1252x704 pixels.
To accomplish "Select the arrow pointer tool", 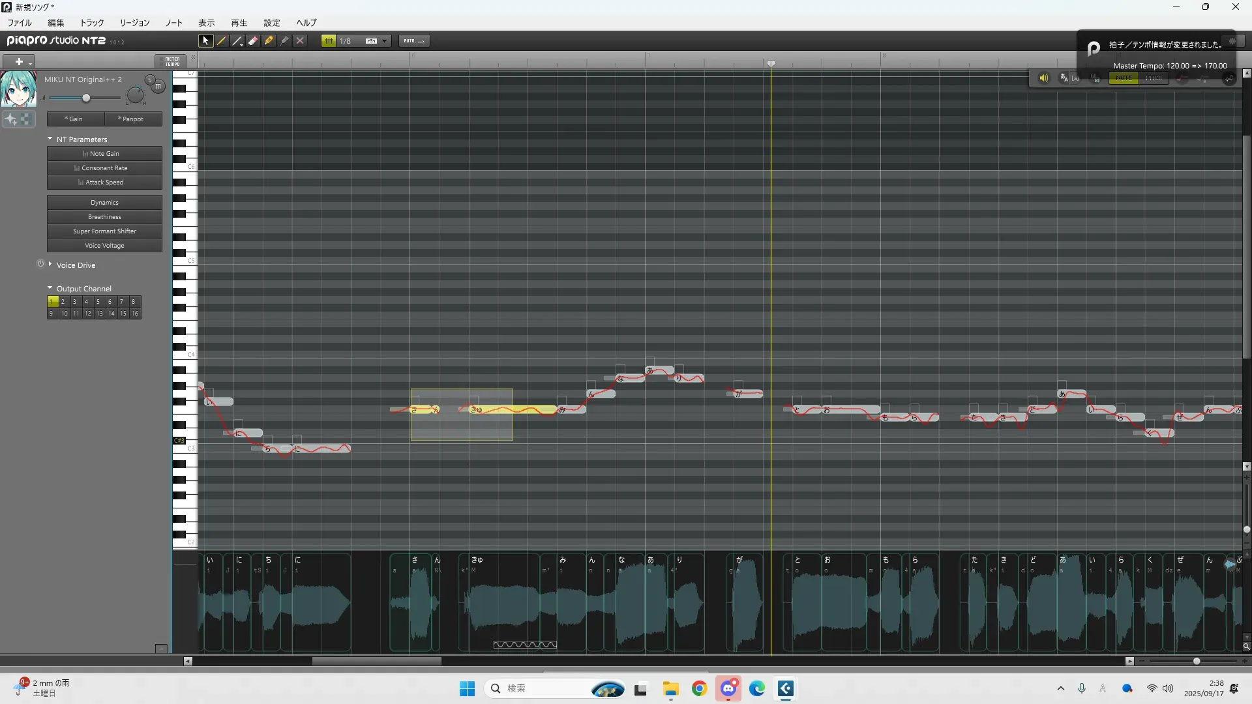I will [x=205, y=40].
